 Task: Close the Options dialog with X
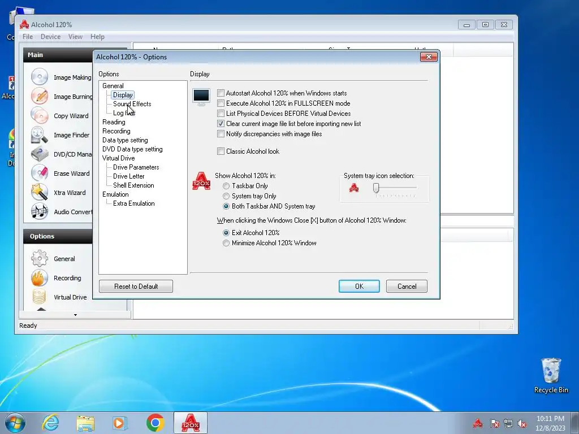[x=429, y=57]
